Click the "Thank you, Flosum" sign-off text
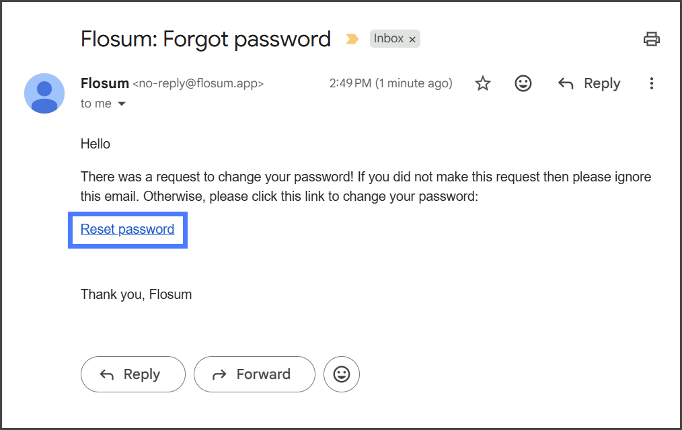The height and width of the screenshot is (430, 682). click(136, 294)
